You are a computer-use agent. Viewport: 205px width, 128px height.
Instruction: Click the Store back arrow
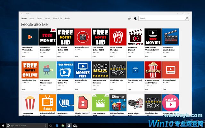pos(21,13)
